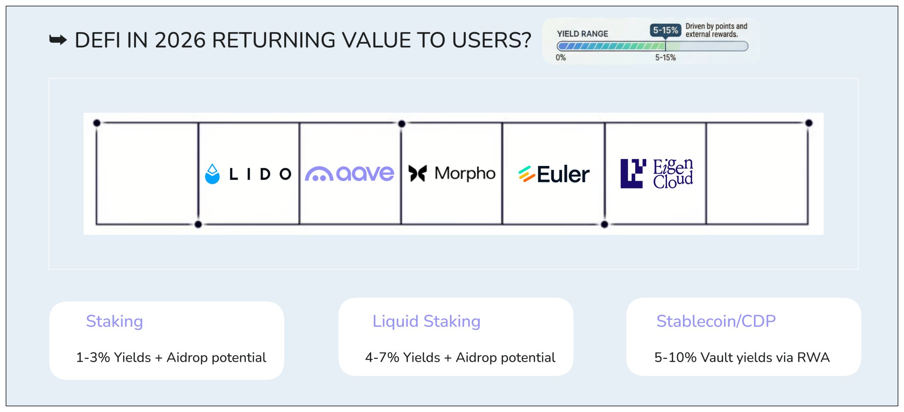Click the Stablecoin/CDP card heading
This screenshot has height=412, width=904.
coord(716,321)
